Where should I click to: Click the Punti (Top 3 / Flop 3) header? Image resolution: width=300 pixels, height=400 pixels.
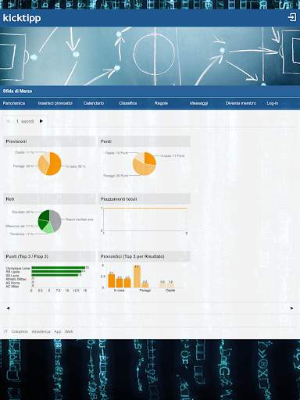[x=49, y=256]
